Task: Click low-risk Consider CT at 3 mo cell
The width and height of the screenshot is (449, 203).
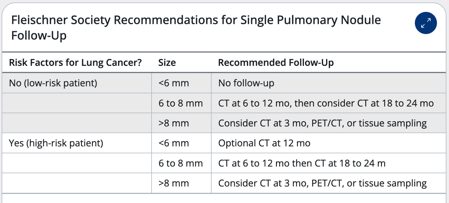Action: [x=329, y=123]
